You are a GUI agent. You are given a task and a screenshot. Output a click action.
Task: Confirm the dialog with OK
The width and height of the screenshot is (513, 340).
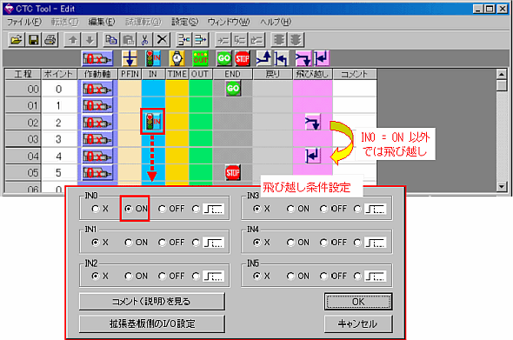pos(358,302)
